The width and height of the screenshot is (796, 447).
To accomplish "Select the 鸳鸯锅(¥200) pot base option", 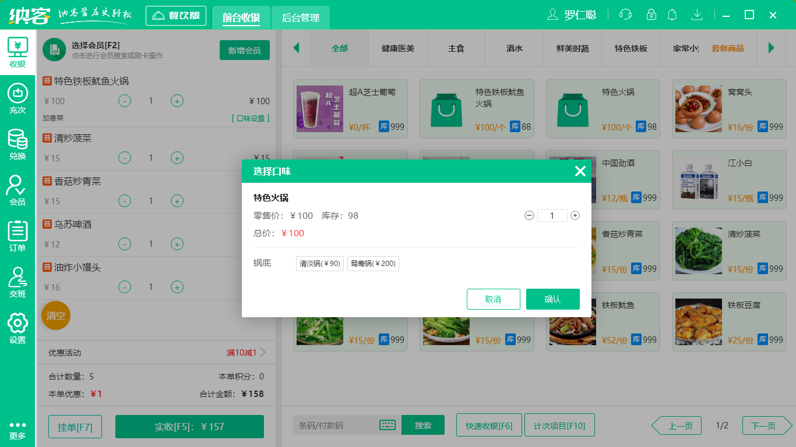I will (373, 263).
